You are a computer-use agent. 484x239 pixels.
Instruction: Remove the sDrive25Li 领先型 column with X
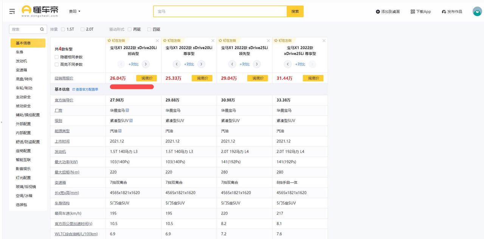[268, 41]
